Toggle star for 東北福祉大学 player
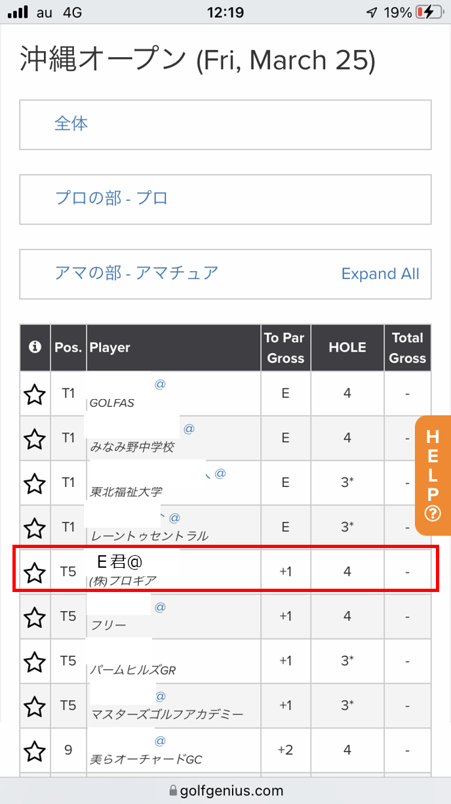 (35, 483)
